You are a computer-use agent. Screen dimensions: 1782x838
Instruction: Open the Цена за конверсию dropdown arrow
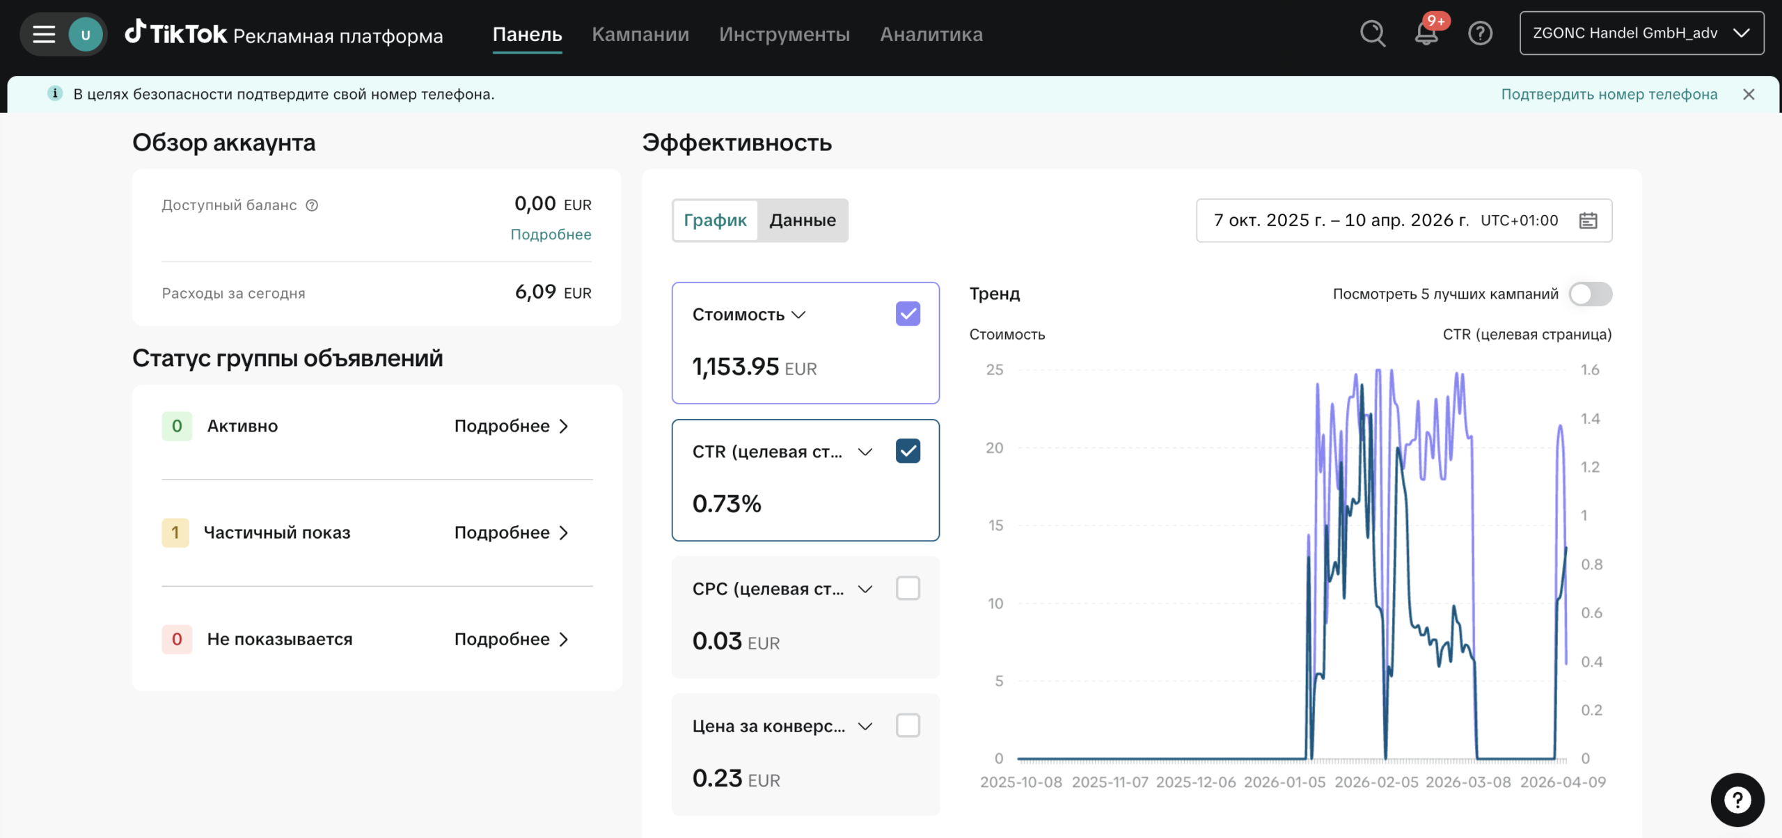click(x=865, y=727)
